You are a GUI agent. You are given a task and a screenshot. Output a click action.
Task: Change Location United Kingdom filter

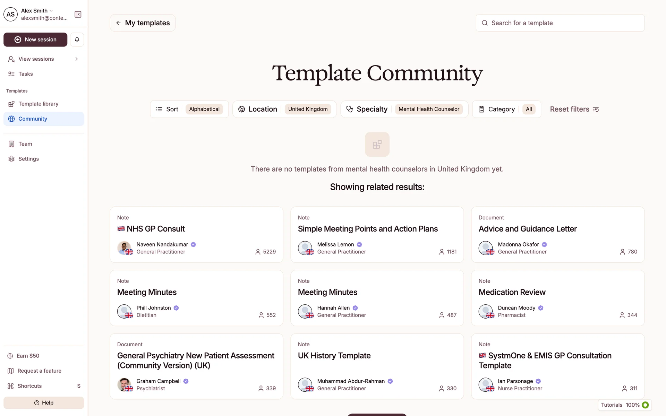[x=284, y=109]
